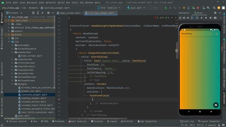The image size is (226, 127).
Task: Open Event Log panel
Action: click(187, 121)
